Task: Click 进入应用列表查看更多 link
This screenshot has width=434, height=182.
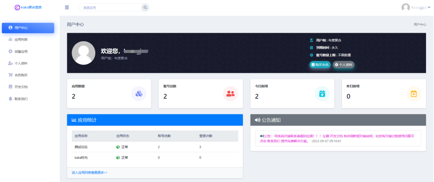Action: (89, 173)
